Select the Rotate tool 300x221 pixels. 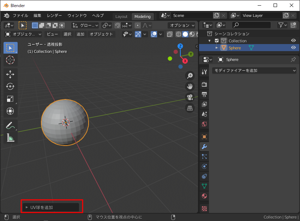coord(10,86)
